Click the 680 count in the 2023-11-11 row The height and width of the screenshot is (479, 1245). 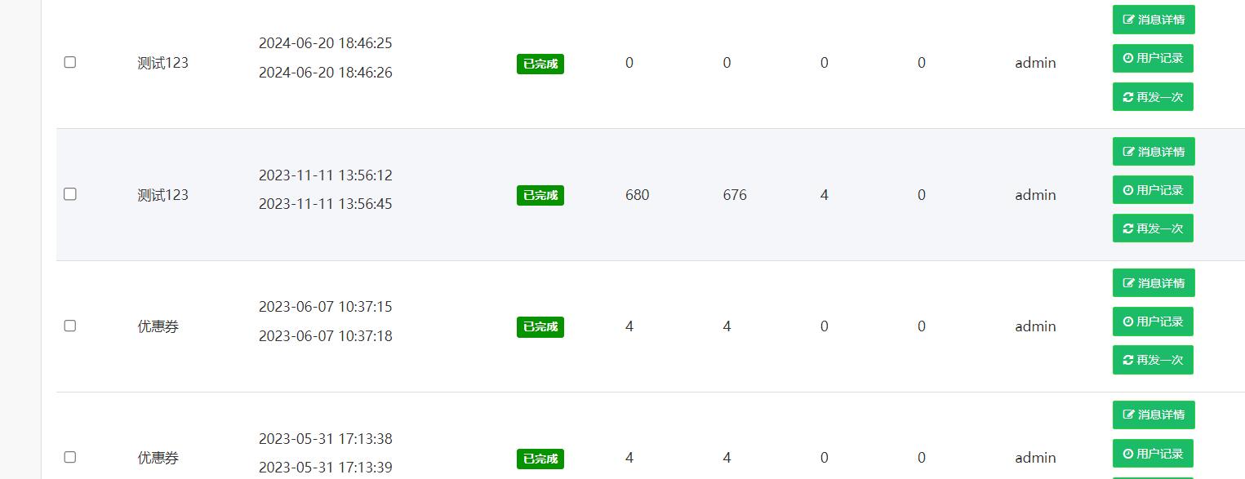pos(638,195)
